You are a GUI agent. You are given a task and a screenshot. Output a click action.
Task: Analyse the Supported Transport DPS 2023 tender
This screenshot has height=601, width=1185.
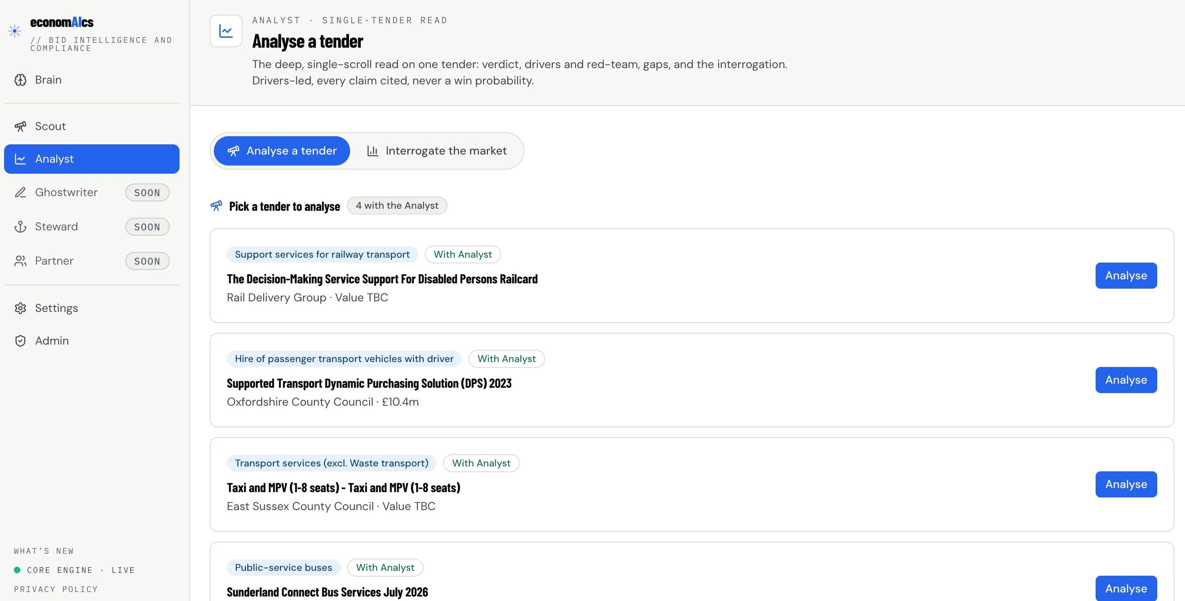click(1126, 380)
